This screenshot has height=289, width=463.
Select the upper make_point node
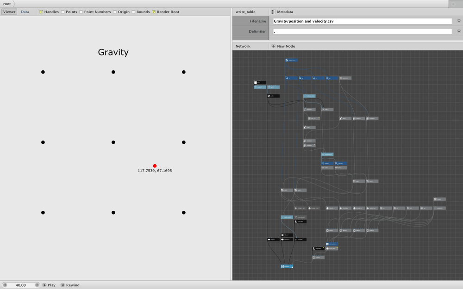[309, 96]
